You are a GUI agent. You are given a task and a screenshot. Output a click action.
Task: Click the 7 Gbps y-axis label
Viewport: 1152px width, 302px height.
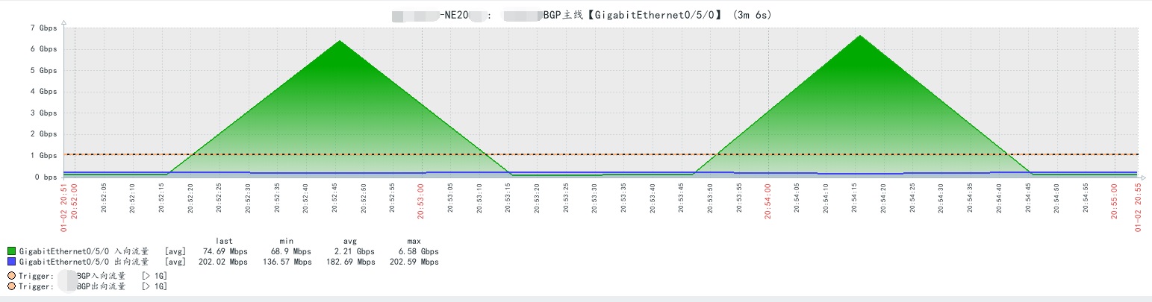click(43, 28)
